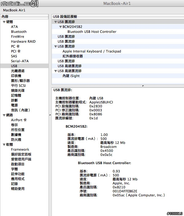Open 偏好設定面板 preference panes category

point(21,154)
